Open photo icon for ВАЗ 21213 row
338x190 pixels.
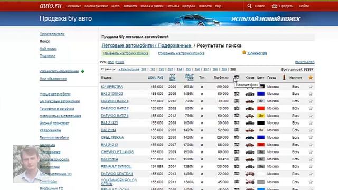237,145
